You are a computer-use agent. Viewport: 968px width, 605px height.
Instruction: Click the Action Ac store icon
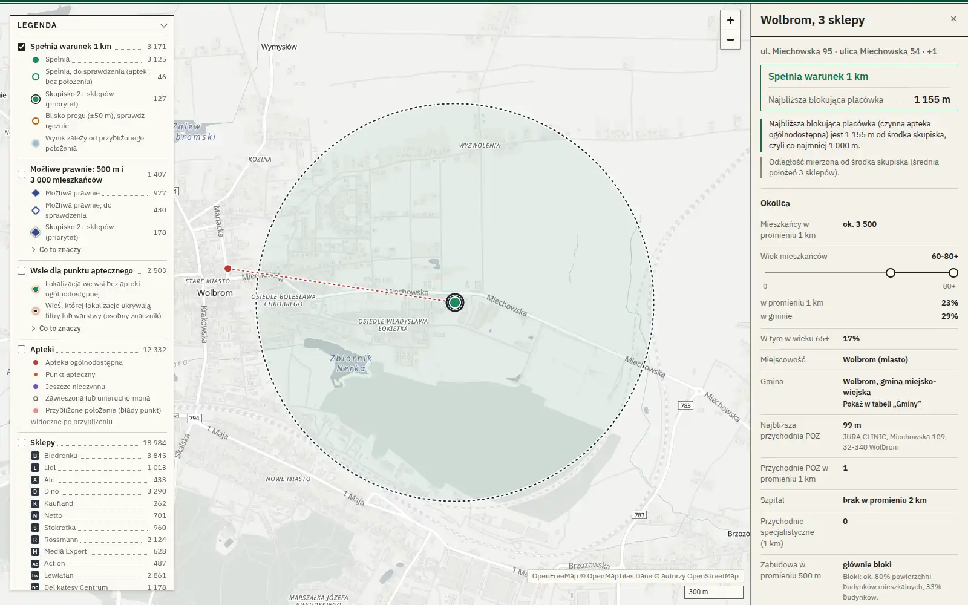click(x=35, y=563)
